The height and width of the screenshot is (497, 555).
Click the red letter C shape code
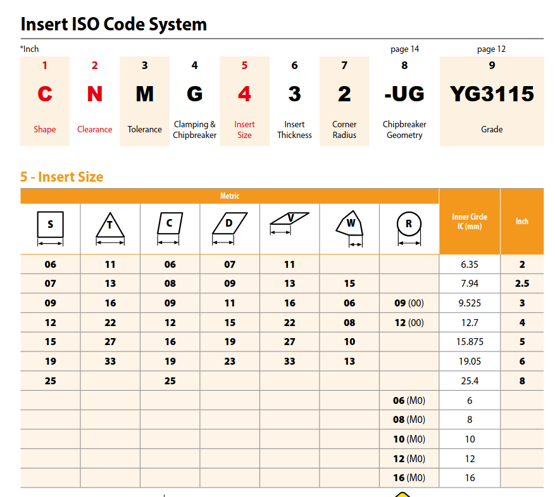[x=45, y=94]
